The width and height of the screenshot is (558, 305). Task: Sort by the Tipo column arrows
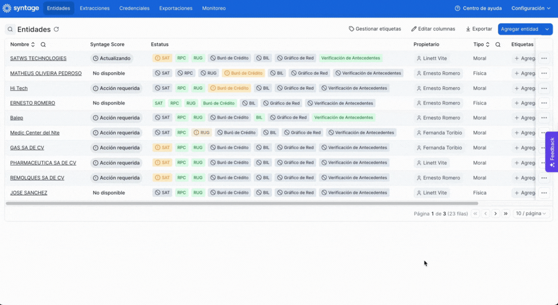coord(488,45)
